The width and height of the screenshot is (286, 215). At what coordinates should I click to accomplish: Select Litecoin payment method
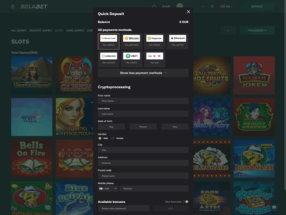[x=109, y=59]
